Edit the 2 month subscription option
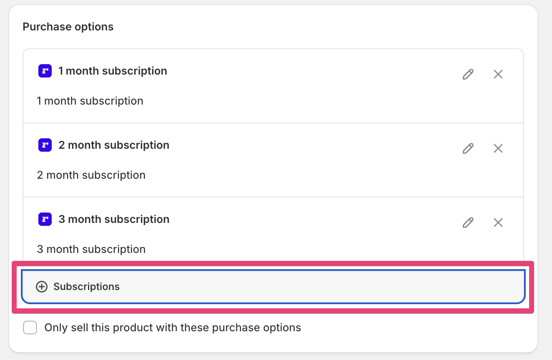This screenshot has height=360, width=552. tap(468, 148)
